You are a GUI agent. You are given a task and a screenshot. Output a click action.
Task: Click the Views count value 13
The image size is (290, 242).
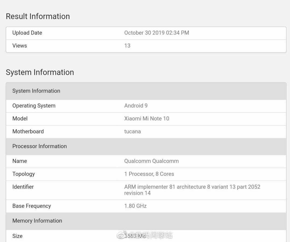point(127,46)
